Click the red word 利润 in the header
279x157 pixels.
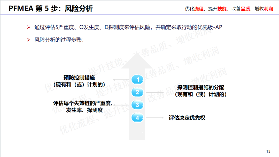click(x=268, y=9)
